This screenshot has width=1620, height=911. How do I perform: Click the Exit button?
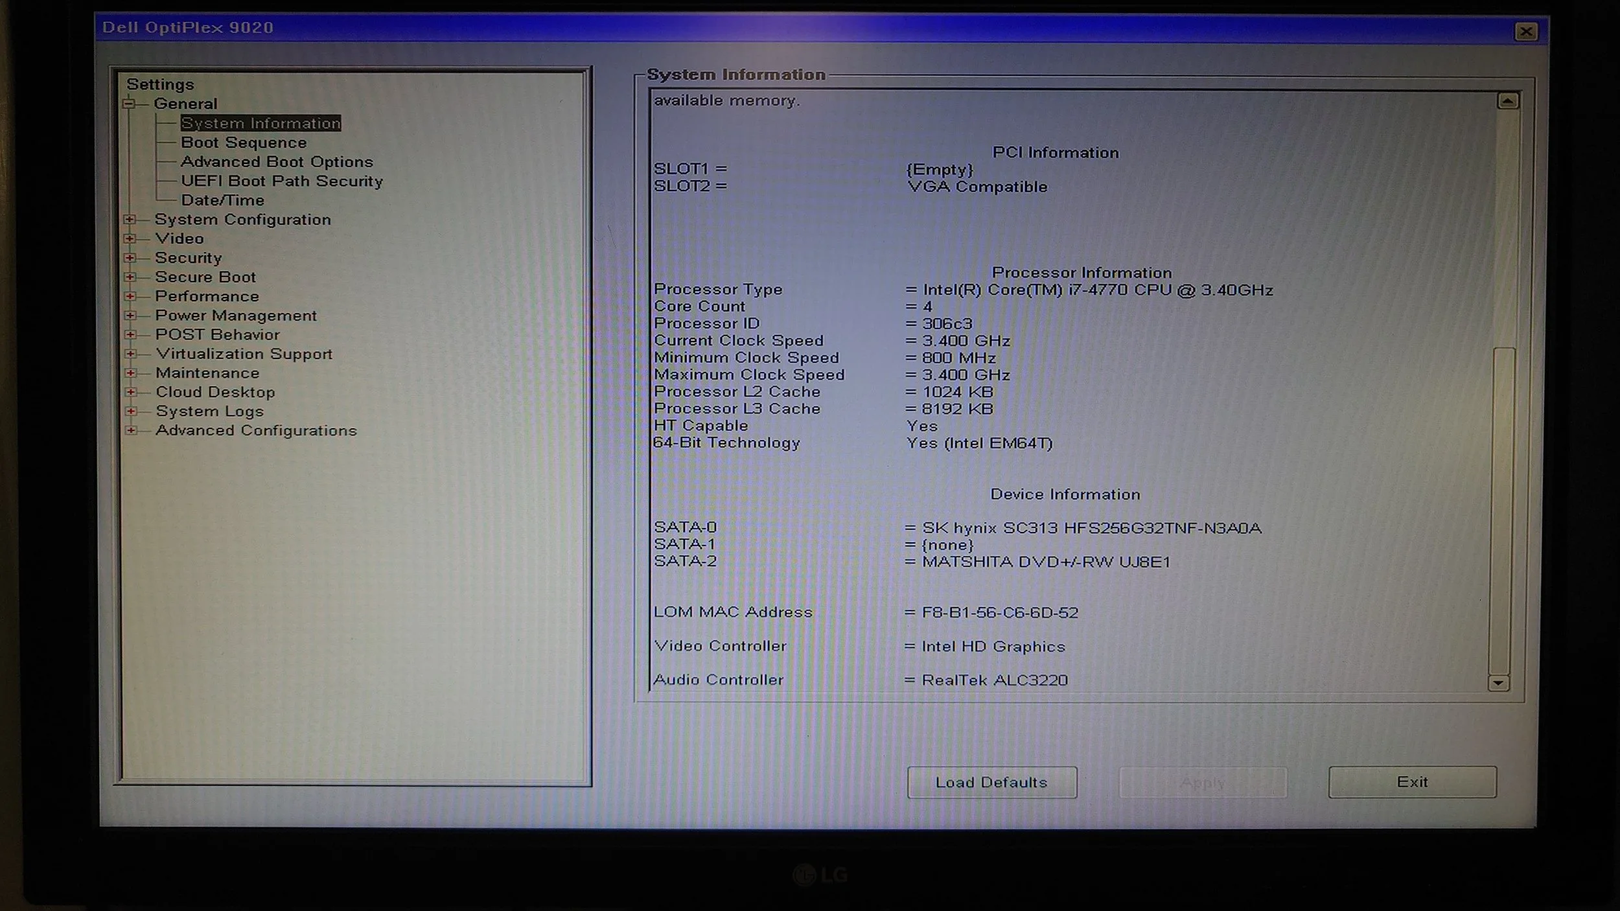[1412, 782]
